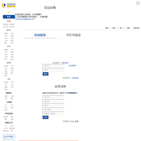Click the 手机号 field in the login form

click(x=53, y=66)
